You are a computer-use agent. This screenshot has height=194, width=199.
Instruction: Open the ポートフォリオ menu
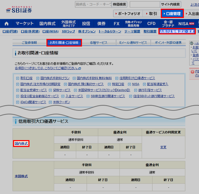tap(128, 13)
